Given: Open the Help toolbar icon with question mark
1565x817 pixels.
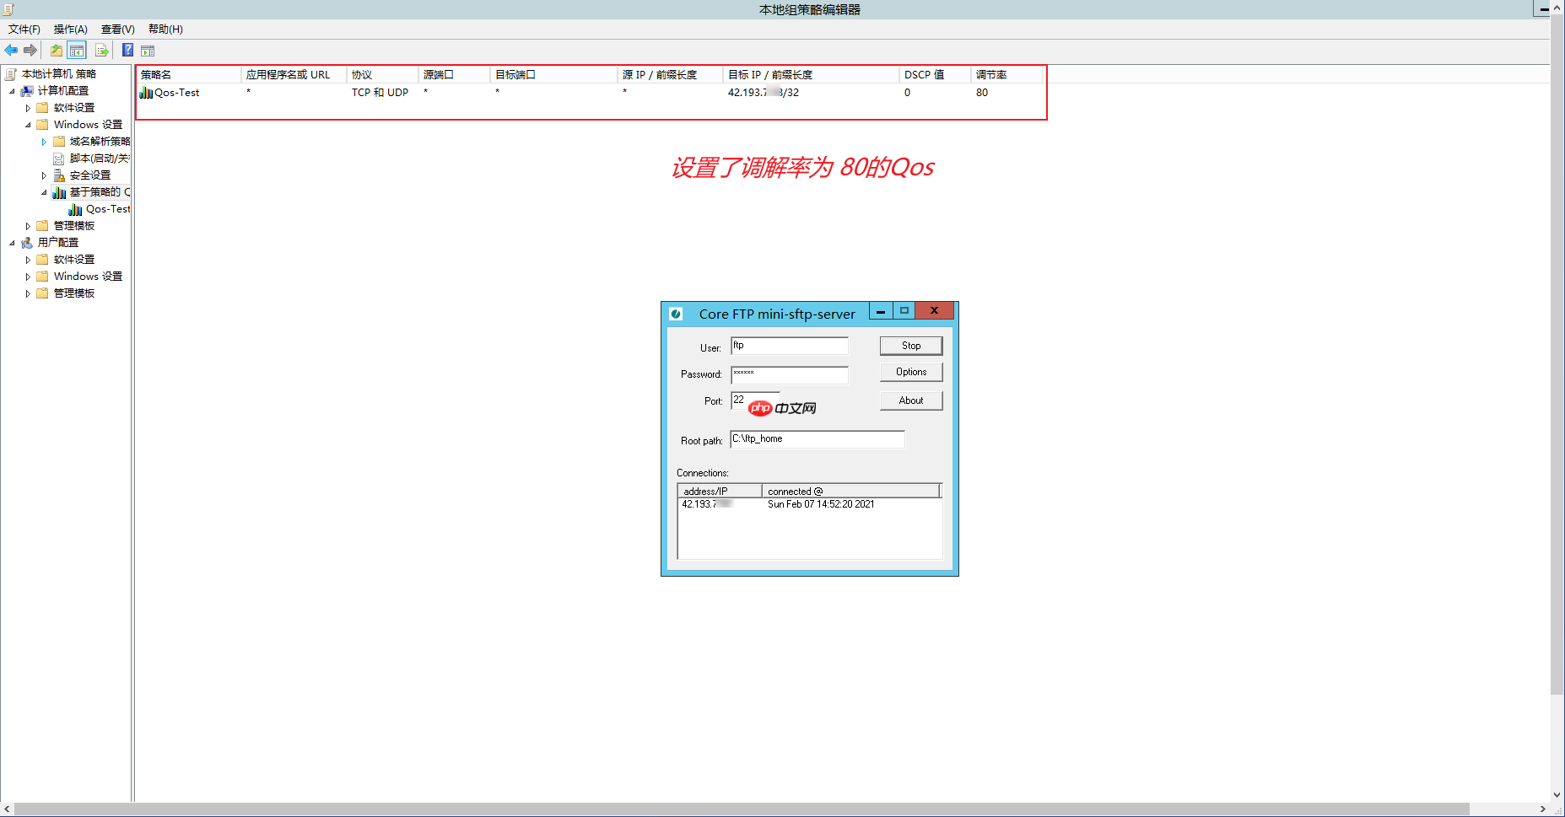Looking at the screenshot, I should (x=127, y=50).
